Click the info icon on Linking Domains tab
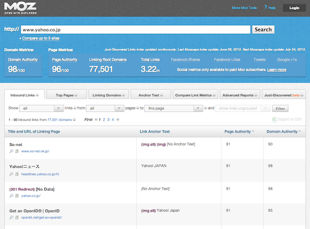Image resolution: width=310 pixels, height=229 pixels. pyautogui.click(x=124, y=95)
